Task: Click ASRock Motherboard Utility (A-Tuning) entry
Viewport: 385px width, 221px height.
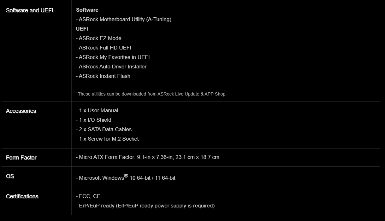Action: tap(124, 19)
